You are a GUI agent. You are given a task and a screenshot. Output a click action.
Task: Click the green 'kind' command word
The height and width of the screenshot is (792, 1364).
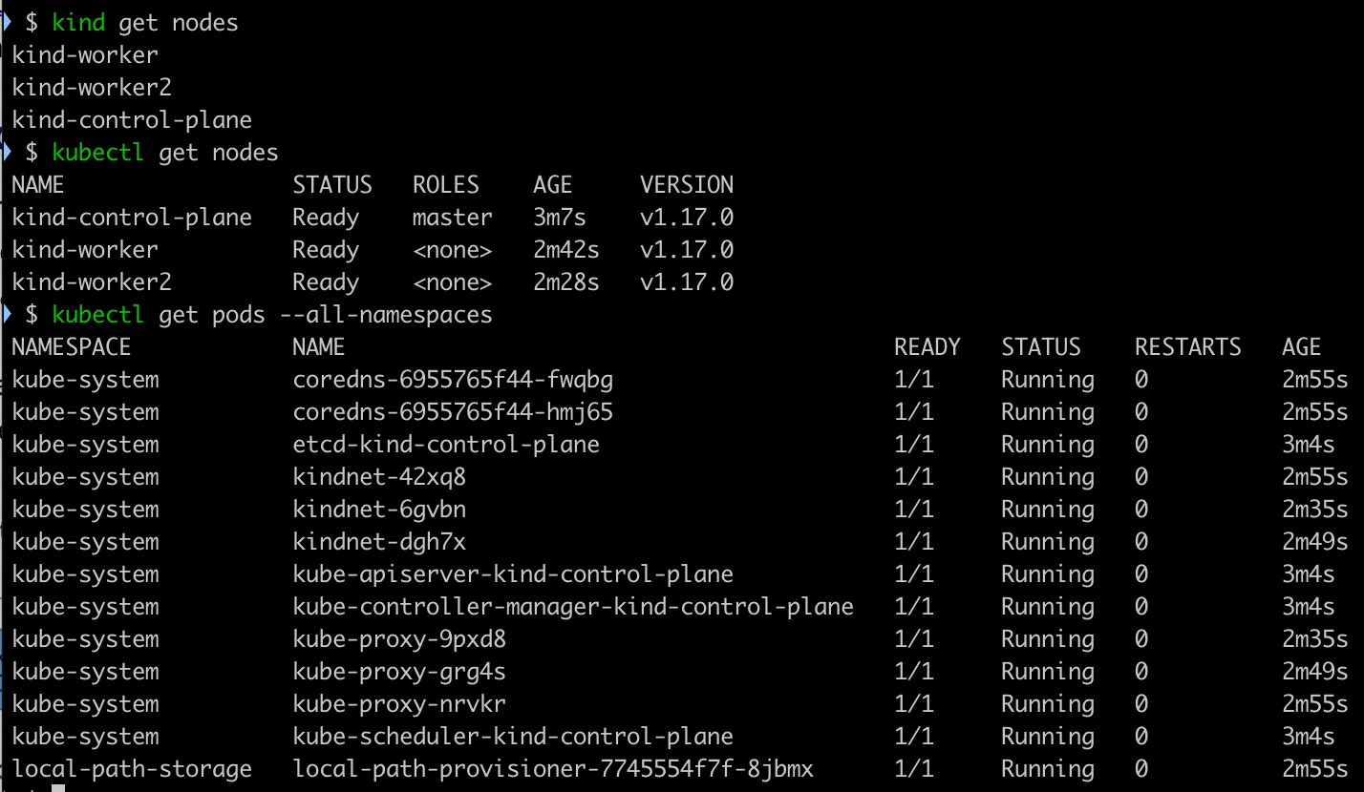pos(78,23)
